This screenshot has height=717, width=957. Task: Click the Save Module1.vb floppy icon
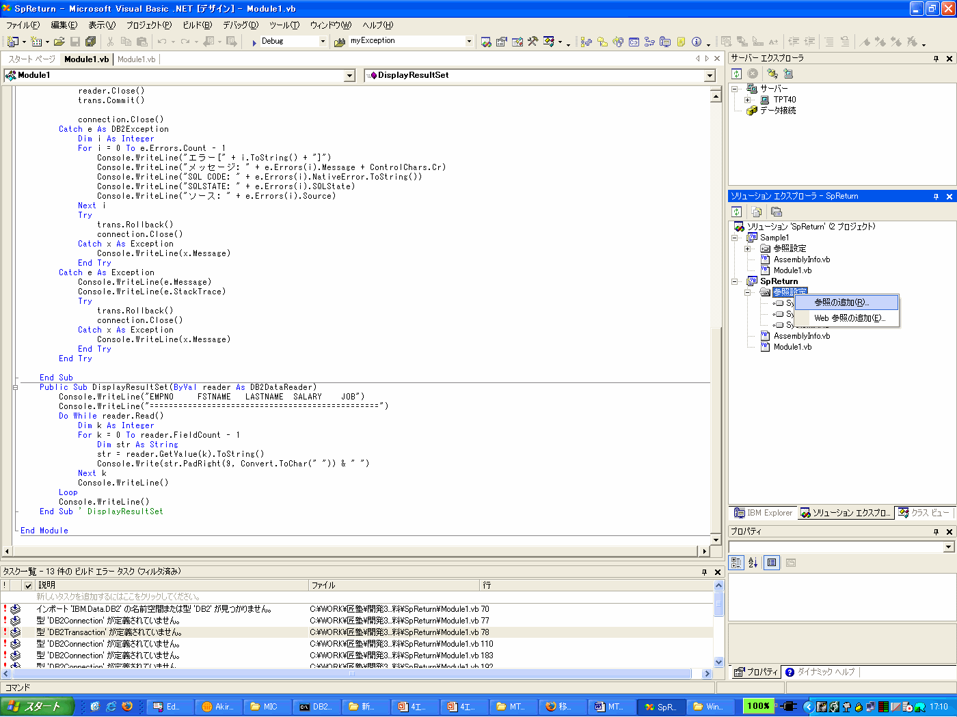click(x=75, y=42)
